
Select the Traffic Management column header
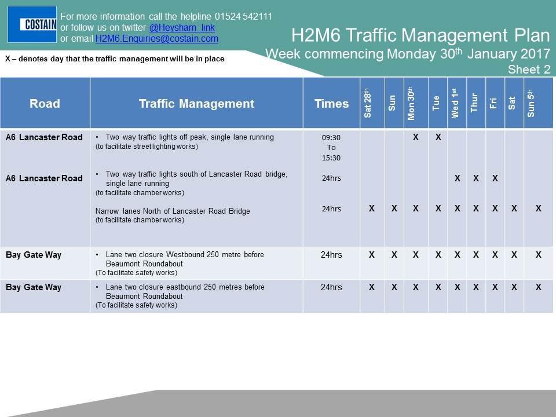[197, 104]
